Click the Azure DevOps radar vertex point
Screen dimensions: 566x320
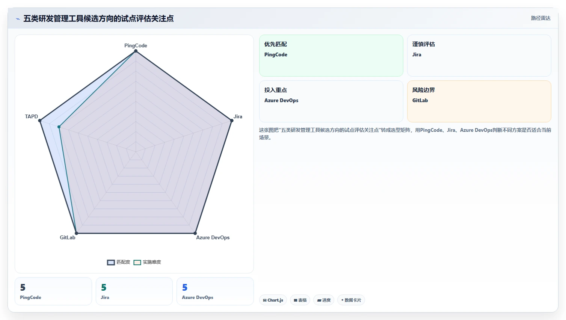click(195, 233)
